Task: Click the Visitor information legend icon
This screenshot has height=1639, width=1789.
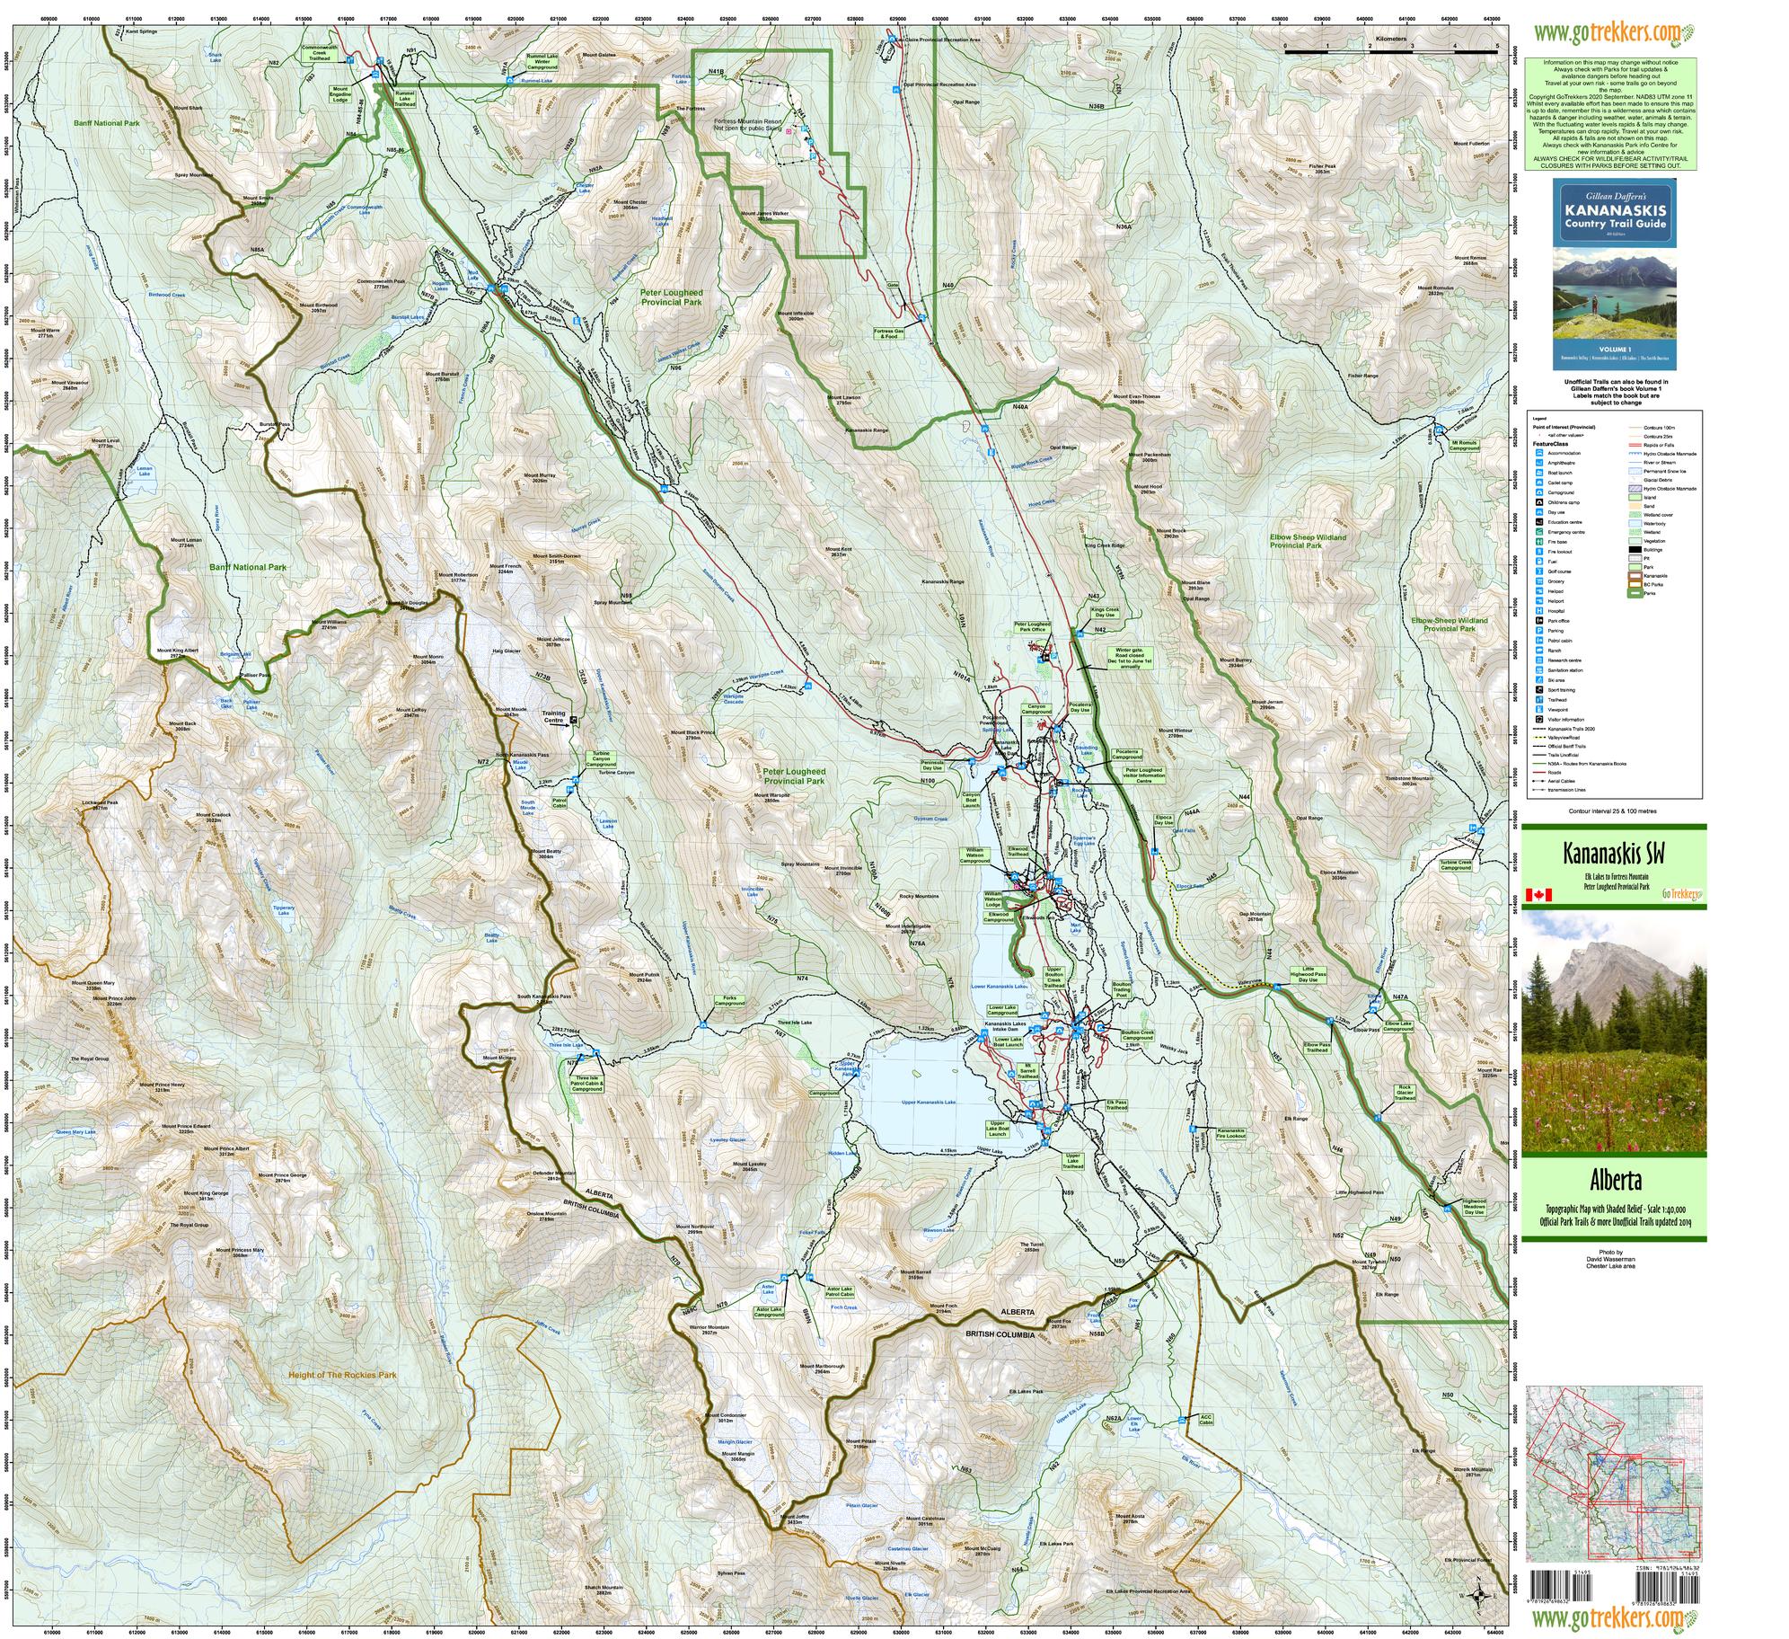Action: (x=1539, y=719)
